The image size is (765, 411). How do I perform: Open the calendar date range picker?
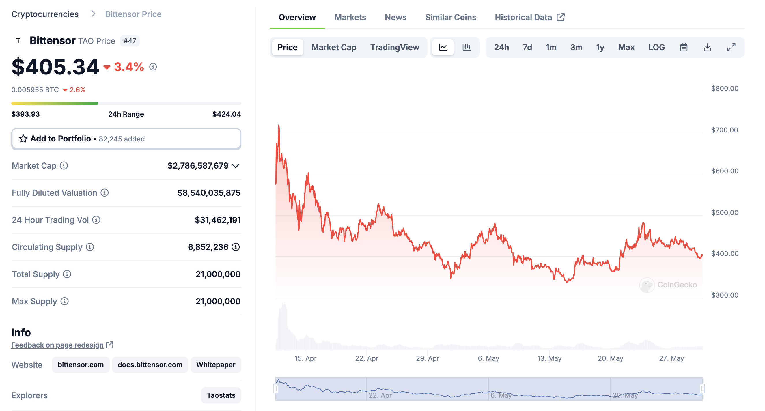684,47
